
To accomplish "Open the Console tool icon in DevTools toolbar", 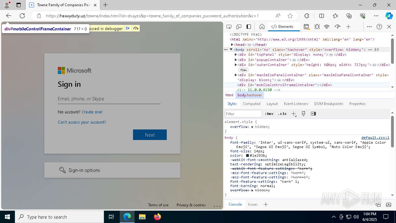I will click(x=306, y=27).
